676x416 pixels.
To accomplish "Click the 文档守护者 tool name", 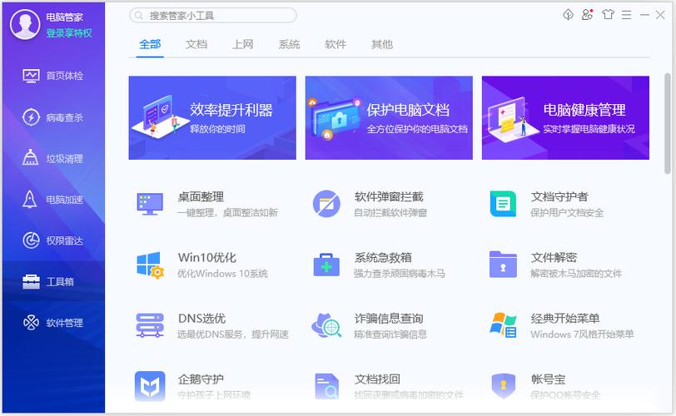I will click(x=559, y=197).
